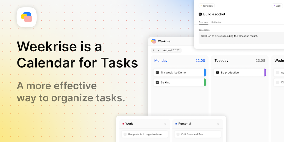Check the Use projects to organize tasks box
The height and width of the screenshot is (142, 284).
[125, 134]
